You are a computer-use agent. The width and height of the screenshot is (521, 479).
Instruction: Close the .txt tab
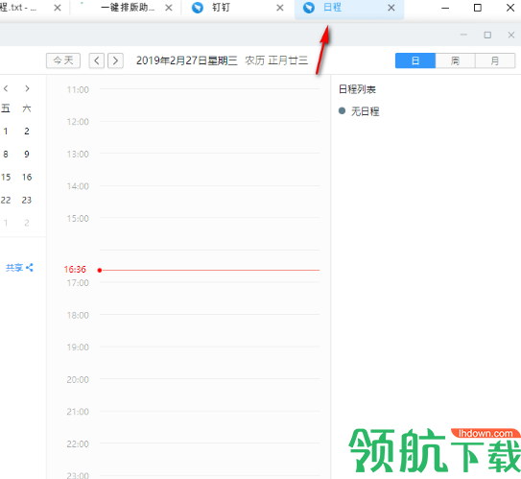(x=58, y=8)
